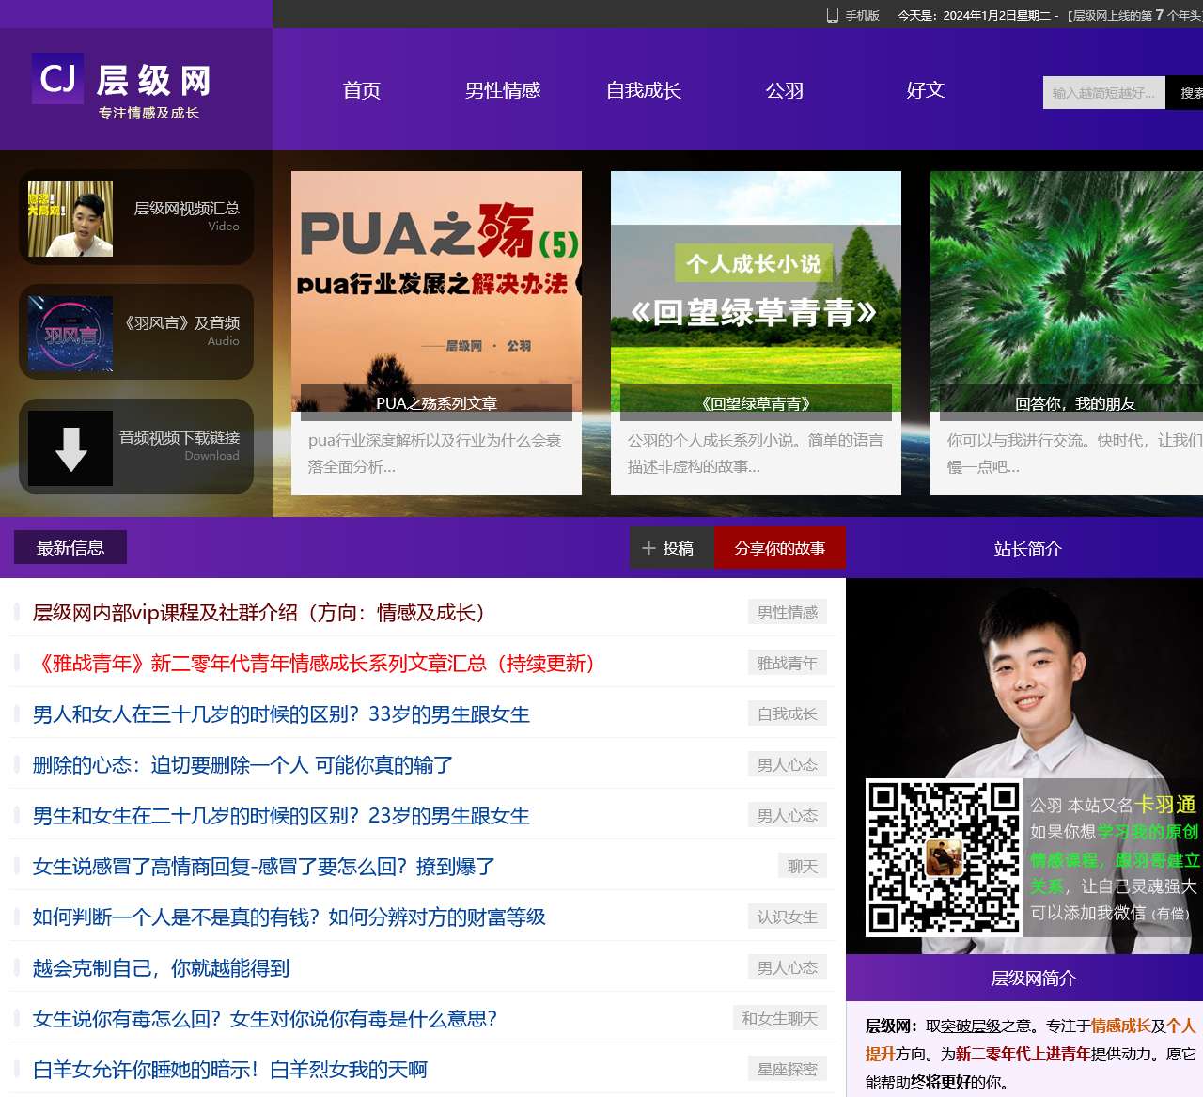Open 《雅战青年》系列文章汇总 link

[x=317, y=664]
